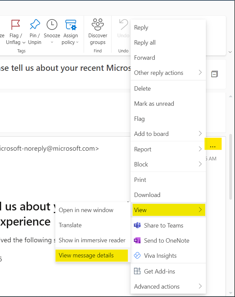235x297 pixels.
Task: Click the Discover groups icon
Action: click(x=97, y=24)
